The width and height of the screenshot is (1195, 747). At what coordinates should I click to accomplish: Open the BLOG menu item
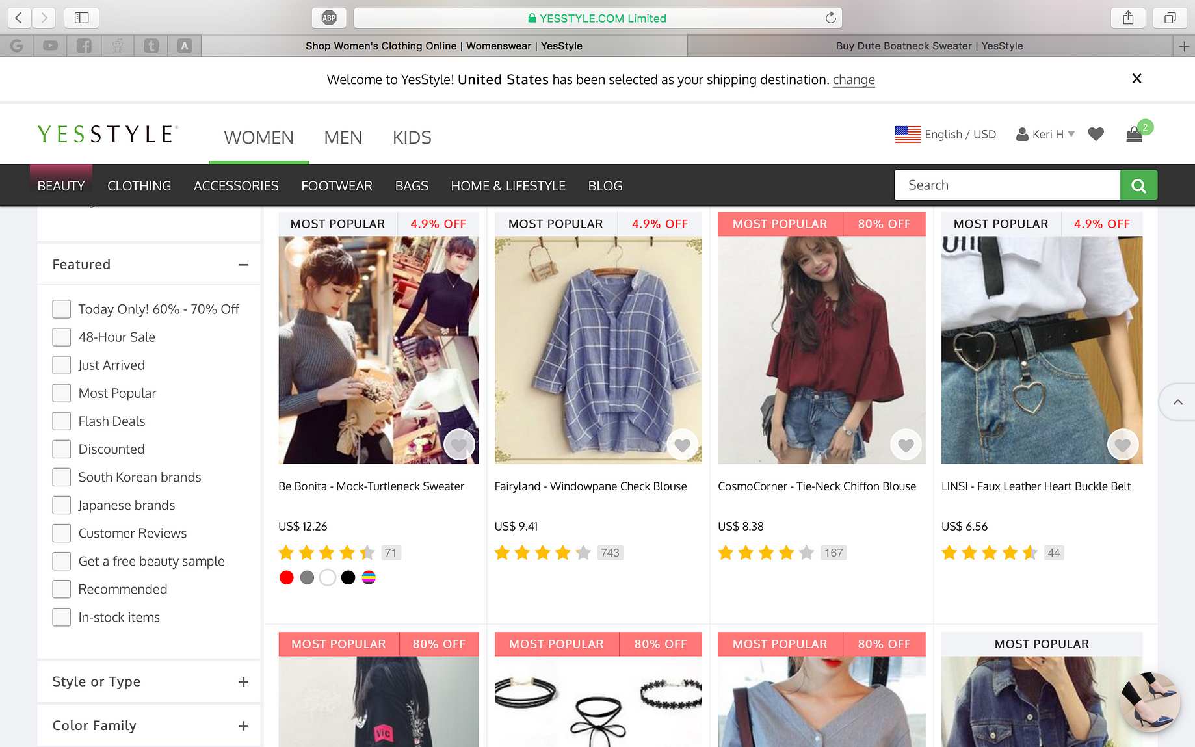tap(605, 185)
